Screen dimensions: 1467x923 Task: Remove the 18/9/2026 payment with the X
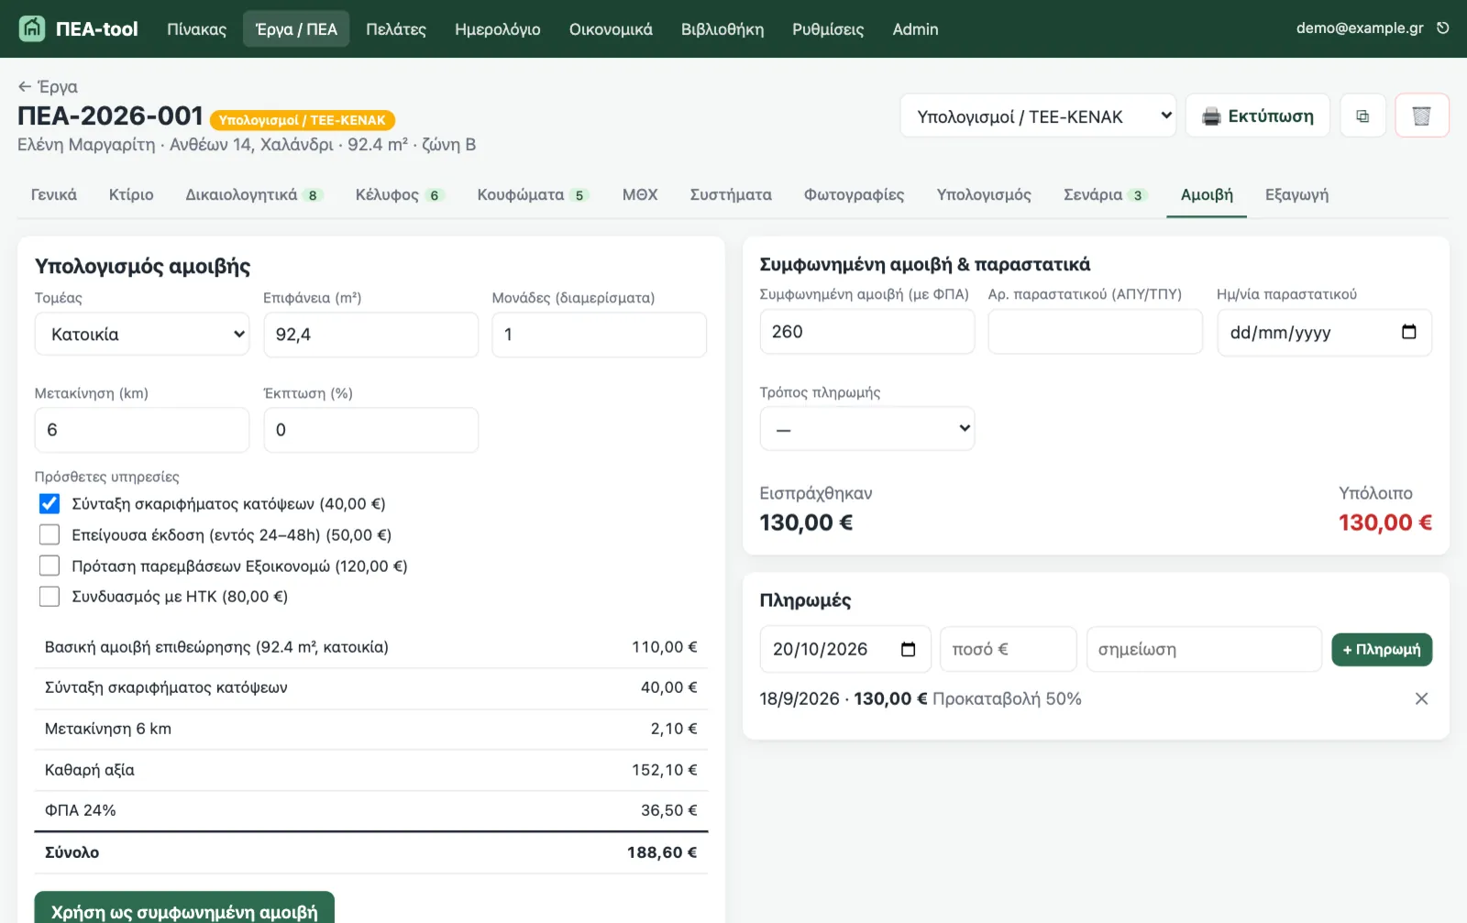point(1421,698)
